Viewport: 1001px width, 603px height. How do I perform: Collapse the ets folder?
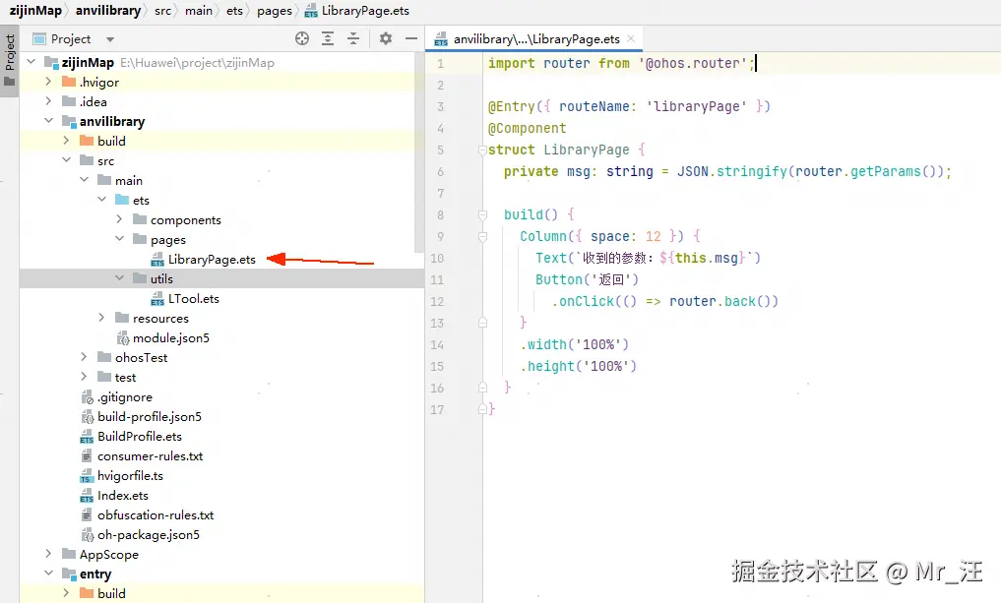[x=102, y=200]
